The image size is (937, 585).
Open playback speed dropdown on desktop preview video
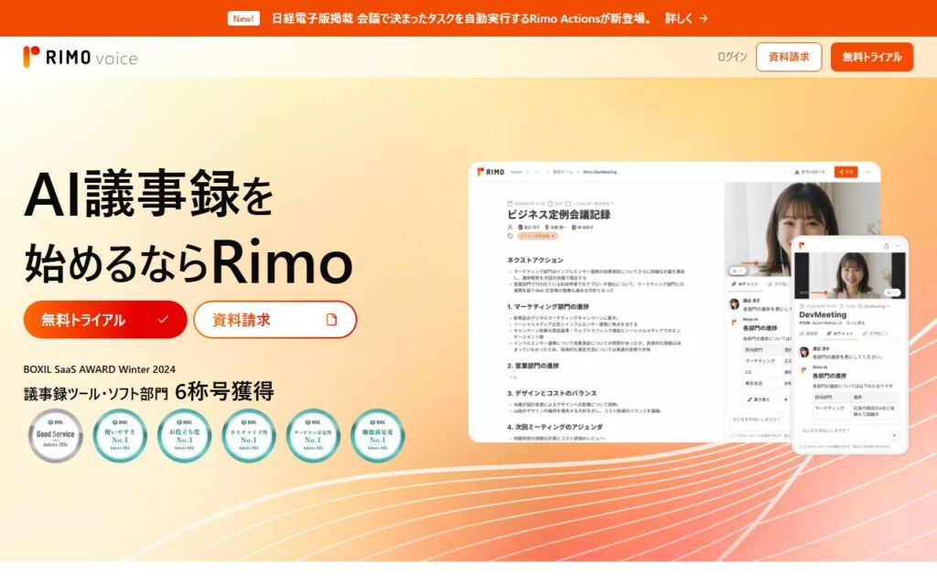tap(738, 271)
